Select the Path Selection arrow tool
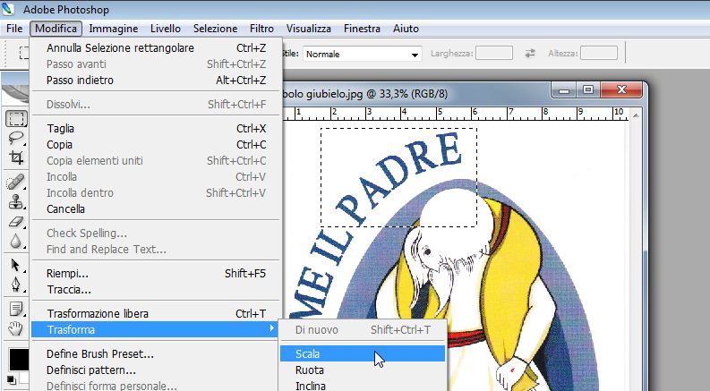Screen dimensions: 710x391 16,265
